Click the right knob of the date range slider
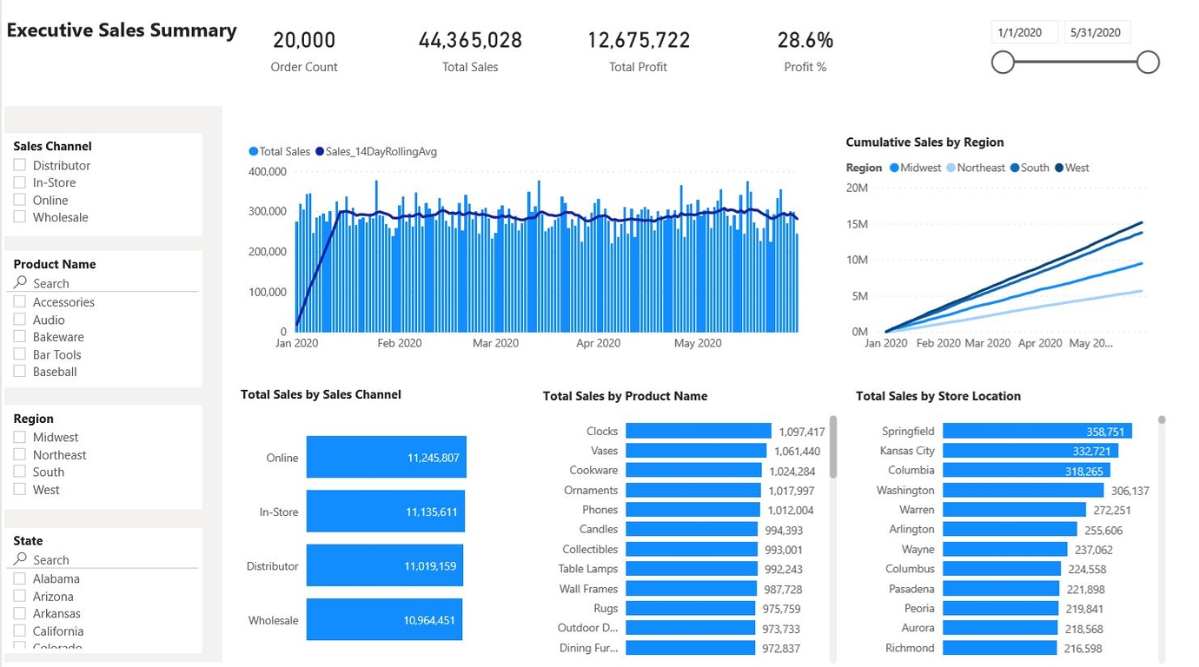 pyautogui.click(x=1147, y=63)
